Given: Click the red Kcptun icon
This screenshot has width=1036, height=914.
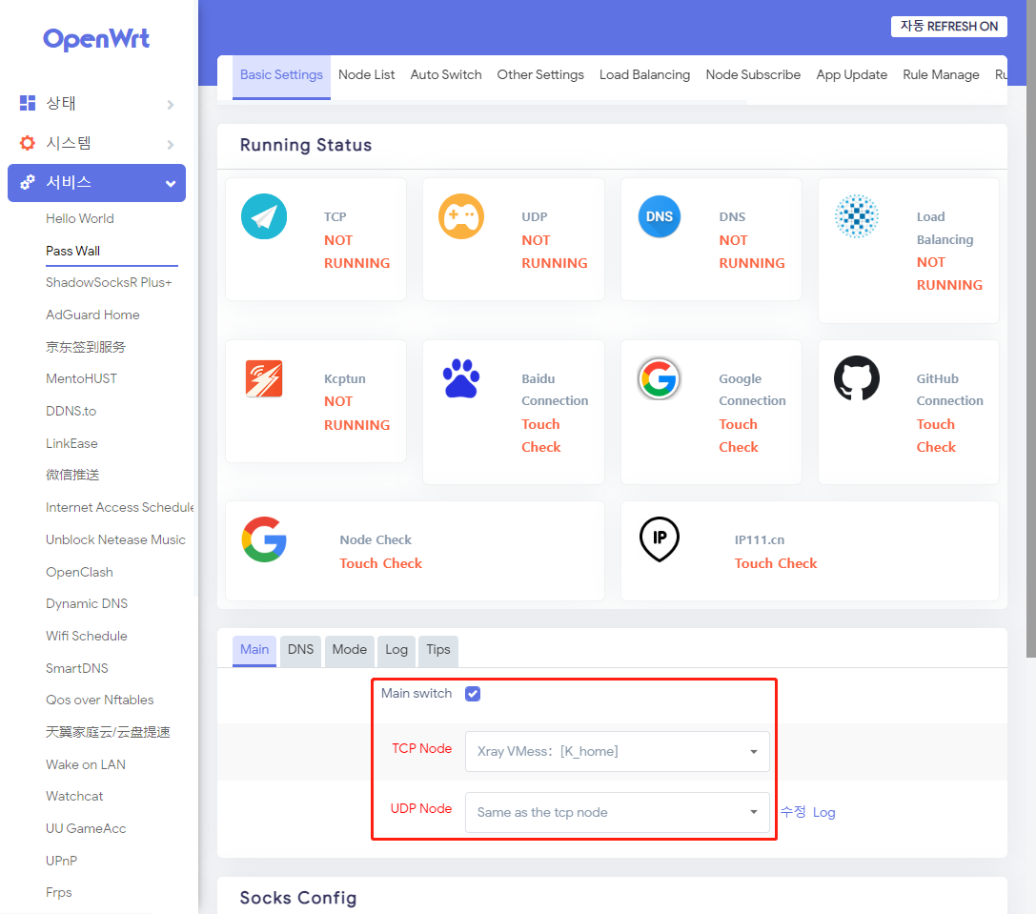Looking at the screenshot, I should [x=264, y=378].
